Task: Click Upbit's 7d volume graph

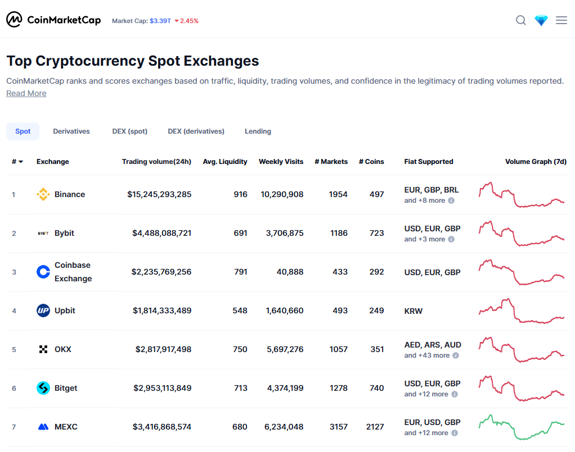Action: [522, 311]
